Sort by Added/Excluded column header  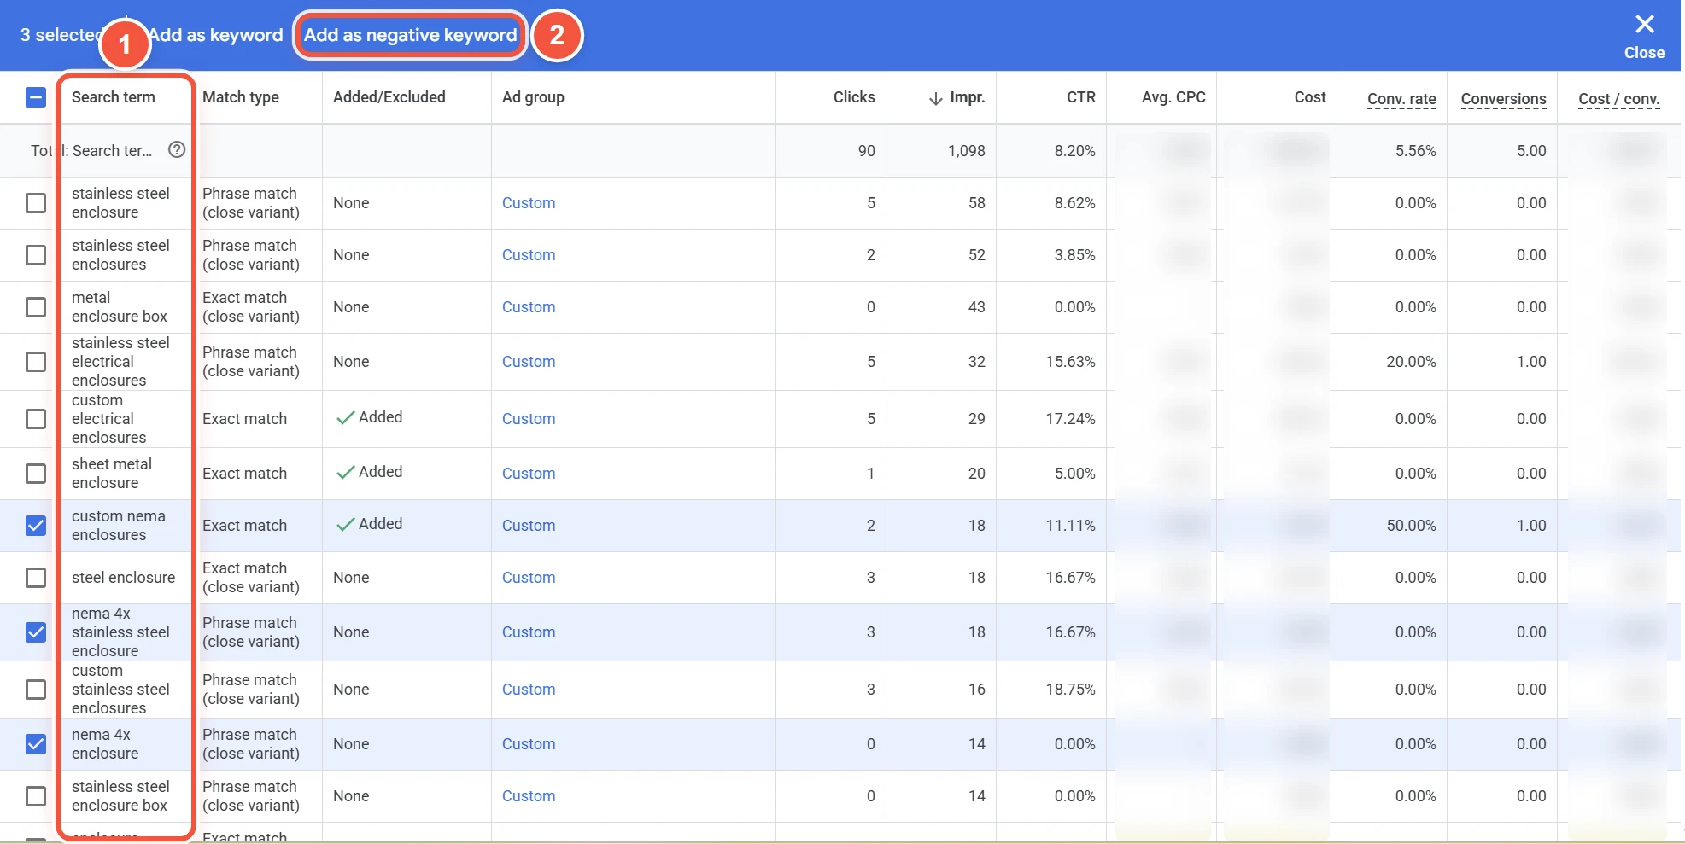point(389,97)
